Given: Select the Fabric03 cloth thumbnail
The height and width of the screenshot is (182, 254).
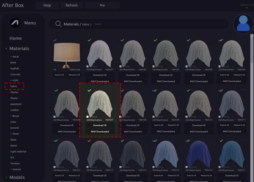Looking at the screenshot, I should [166, 54].
